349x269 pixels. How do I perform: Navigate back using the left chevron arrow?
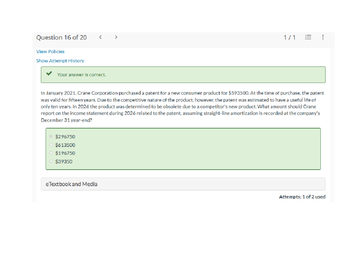pyautogui.click(x=100, y=37)
